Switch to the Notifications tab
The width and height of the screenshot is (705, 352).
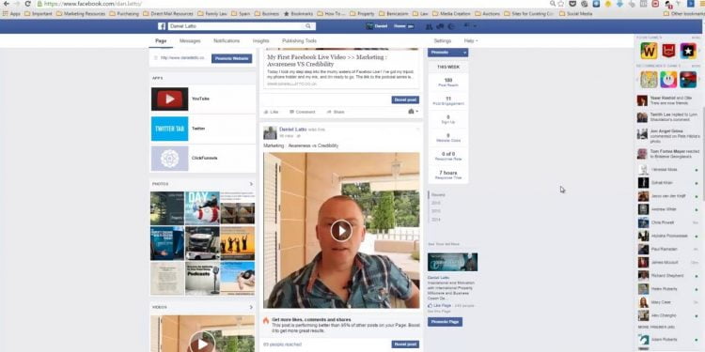pos(227,41)
